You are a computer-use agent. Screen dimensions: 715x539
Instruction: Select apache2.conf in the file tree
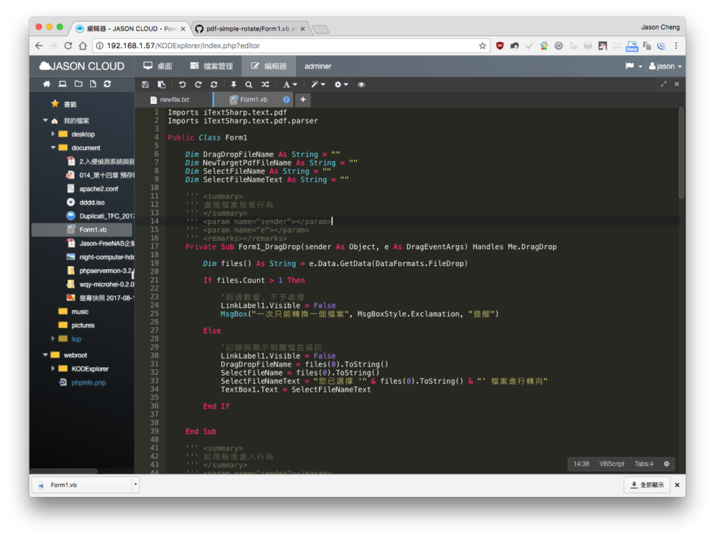point(98,189)
